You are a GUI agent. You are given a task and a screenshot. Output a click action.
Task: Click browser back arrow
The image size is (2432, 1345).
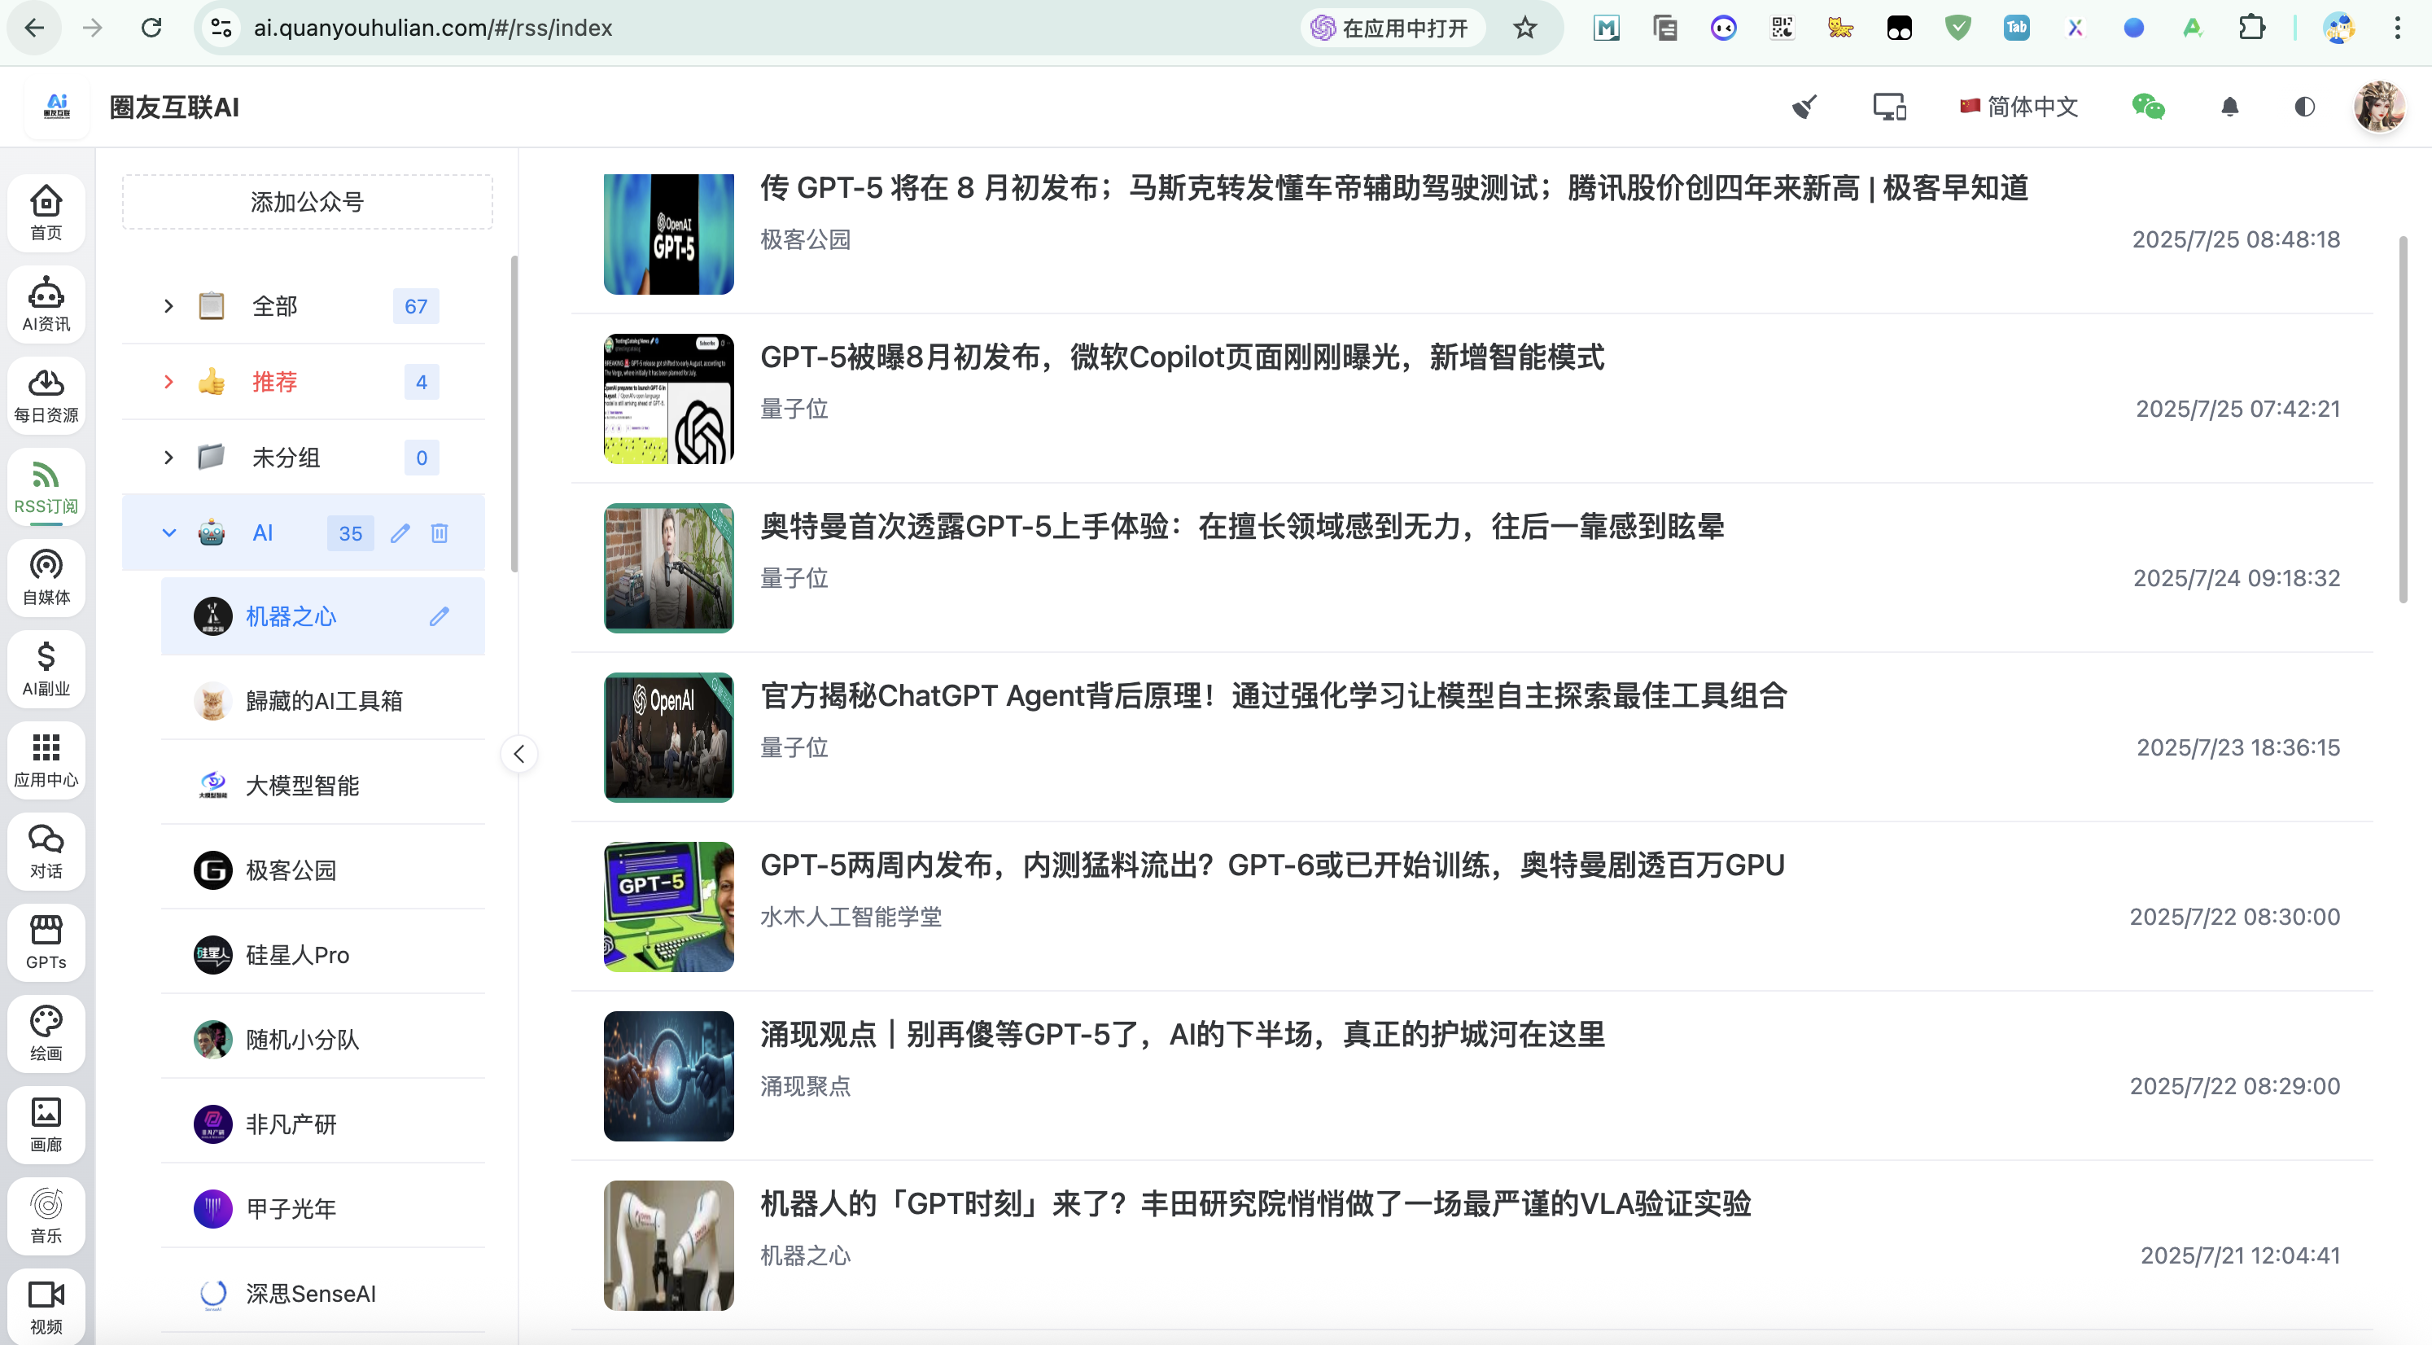click(x=34, y=28)
